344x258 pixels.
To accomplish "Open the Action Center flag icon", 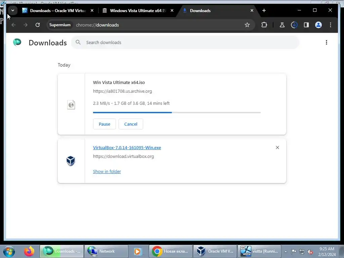I will pyautogui.click(x=294, y=251).
